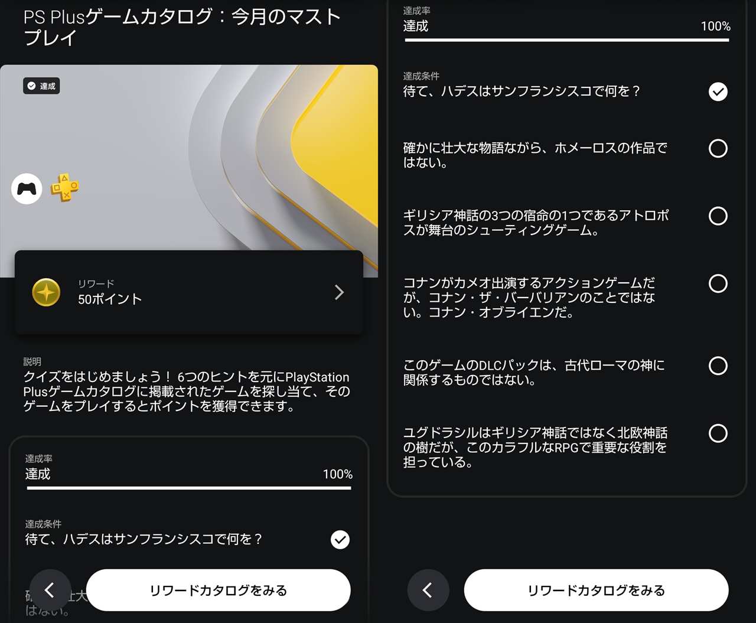Viewport: 756px width, 623px height.
Task: Click the left panel 達成率 progress bar
Action: [189, 488]
